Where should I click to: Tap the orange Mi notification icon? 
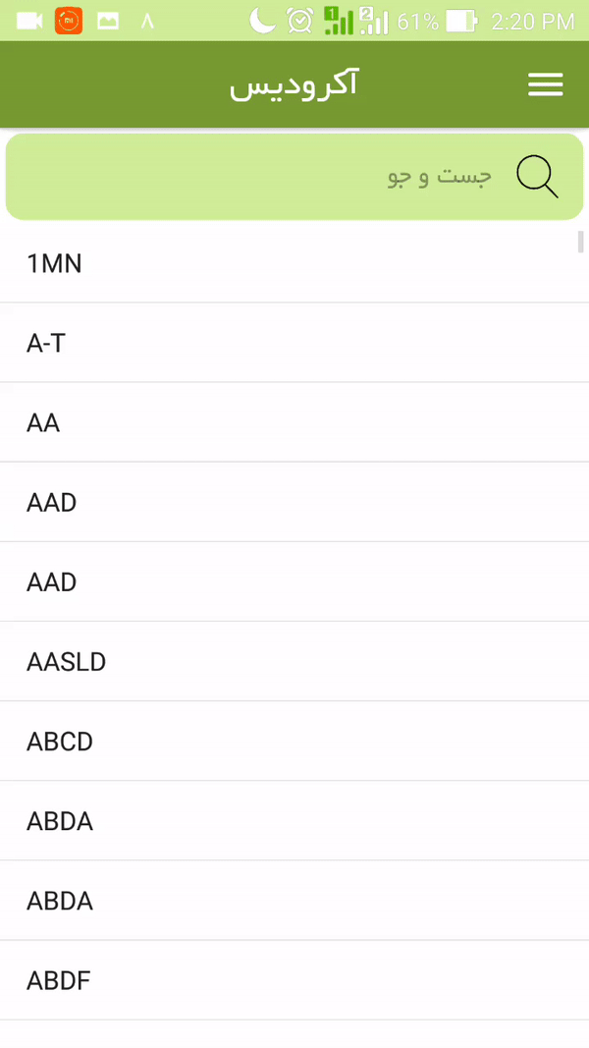click(69, 21)
